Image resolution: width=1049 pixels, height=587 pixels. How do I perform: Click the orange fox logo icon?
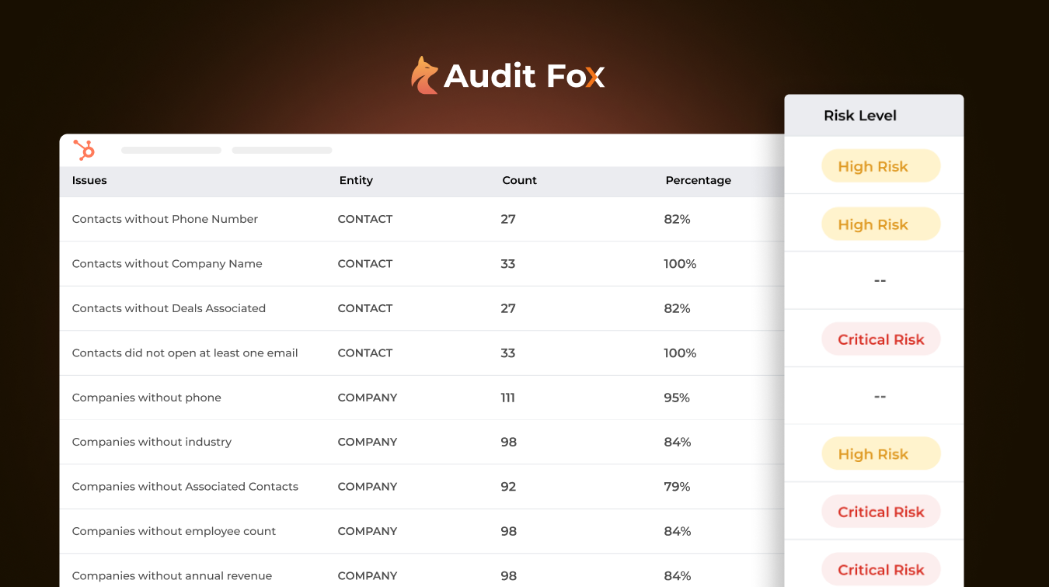pos(424,76)
